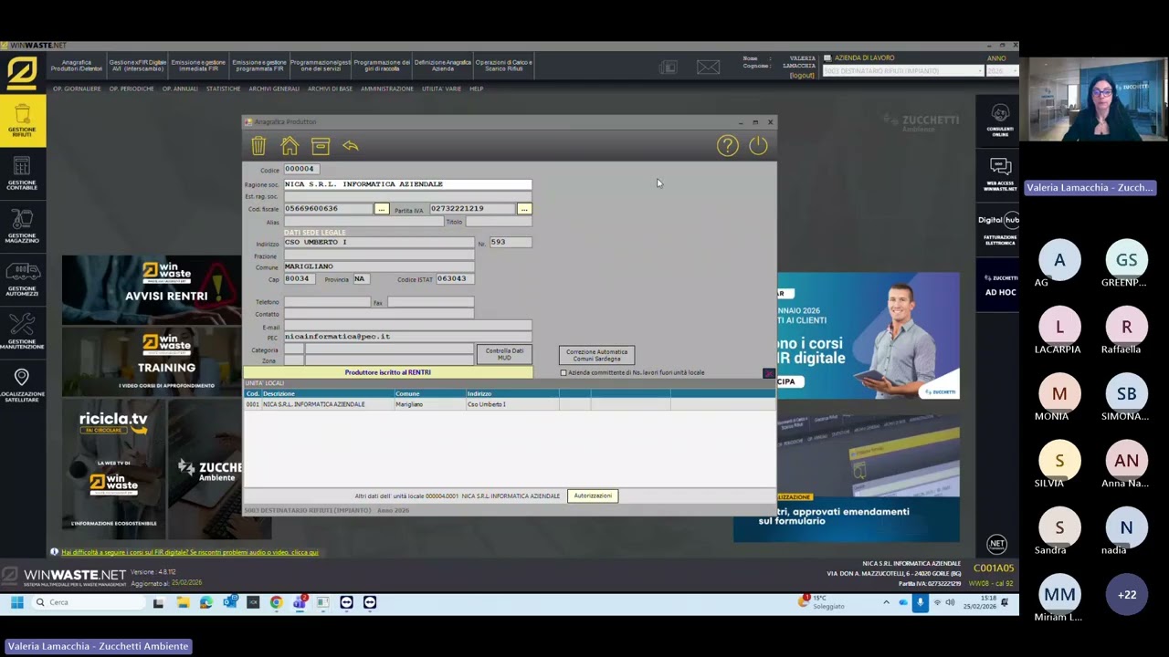1169x657 pixels.
Task: Tick Azienda committente di Ns. lavori checkbox
Action: click(563, 373)
